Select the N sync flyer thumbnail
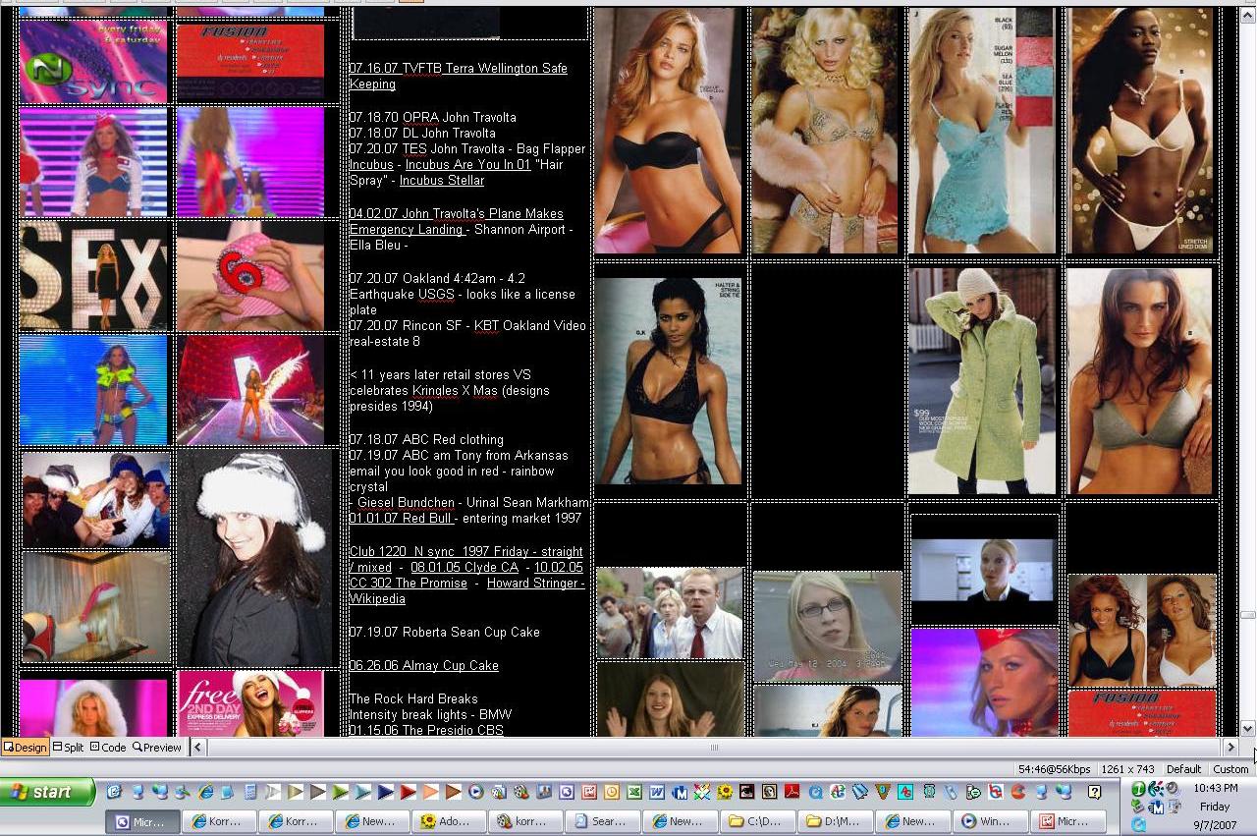Screen dimensions: 1257x836 (93, 62)
